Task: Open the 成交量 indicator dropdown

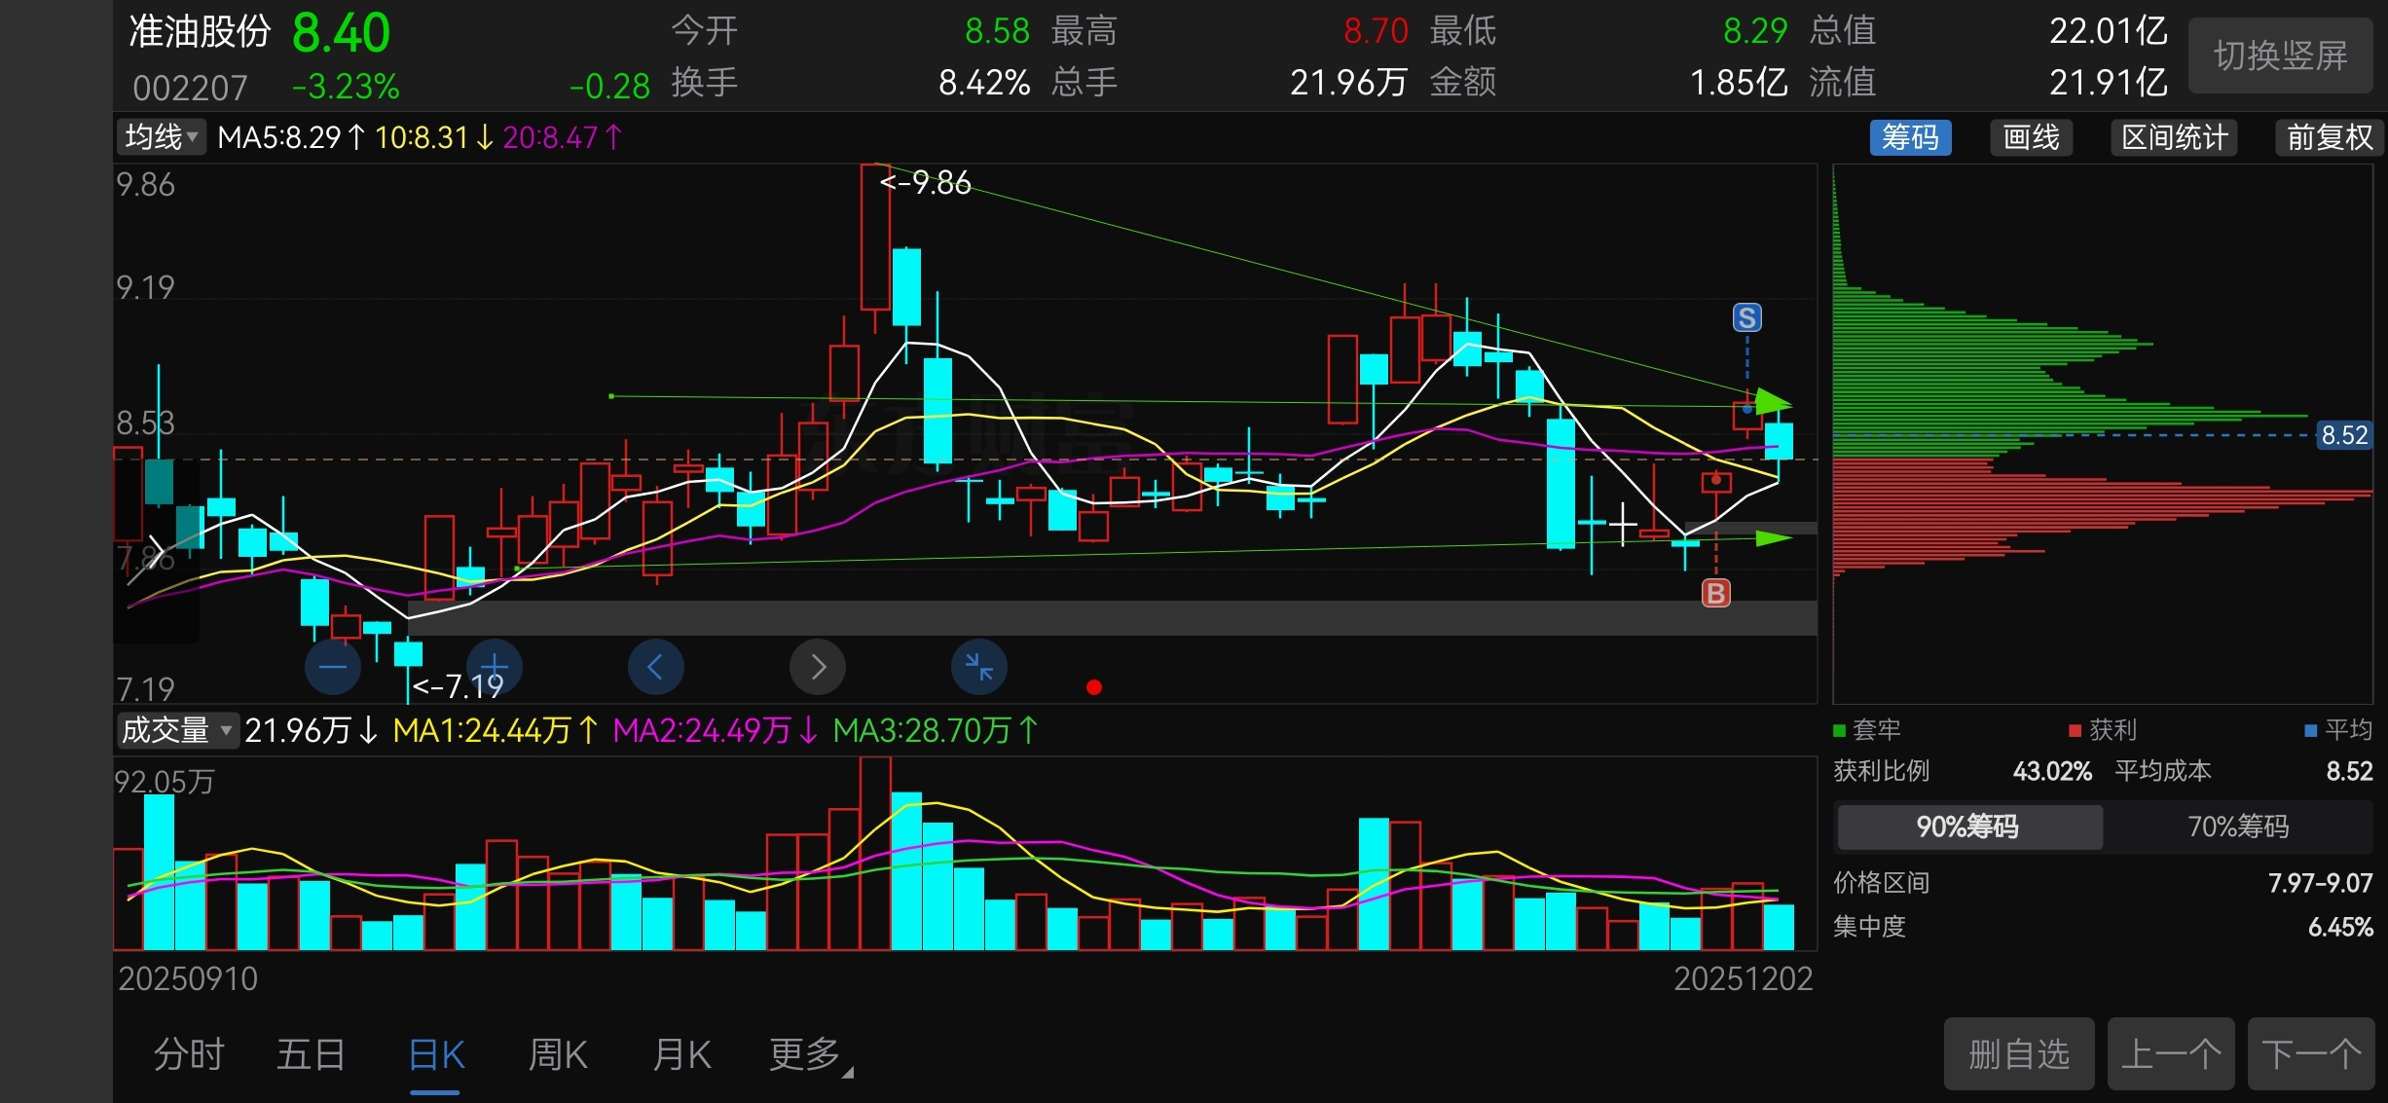Action: (176, 730)
